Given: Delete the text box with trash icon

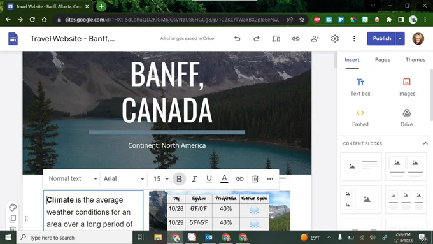Looking at the screenshot, I should click(x=255, y=179).
